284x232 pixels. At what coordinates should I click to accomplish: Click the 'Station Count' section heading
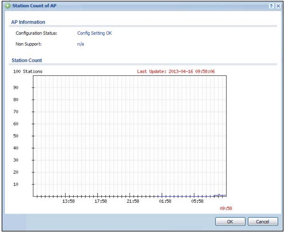point(27,60)
